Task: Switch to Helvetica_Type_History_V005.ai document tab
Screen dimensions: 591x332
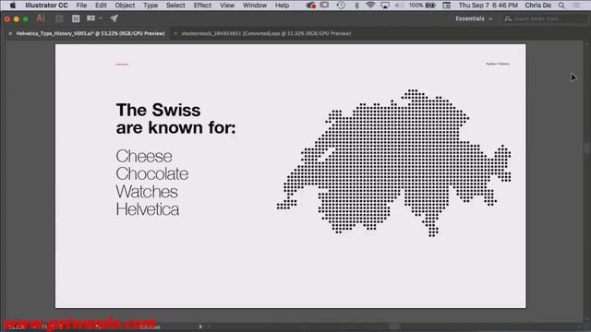Action: coord(90,33)
